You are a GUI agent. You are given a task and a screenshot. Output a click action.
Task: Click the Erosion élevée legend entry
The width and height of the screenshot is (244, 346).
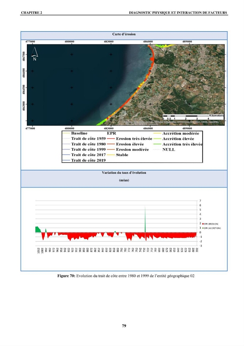click(125, 144)
